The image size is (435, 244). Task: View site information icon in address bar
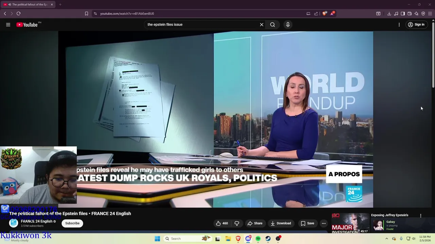[x=95, y=14]
